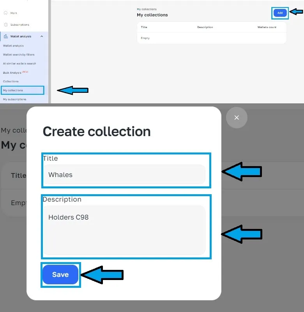Click the Empty table row
This screenshot has height=312, width=304.
point(212,38)
